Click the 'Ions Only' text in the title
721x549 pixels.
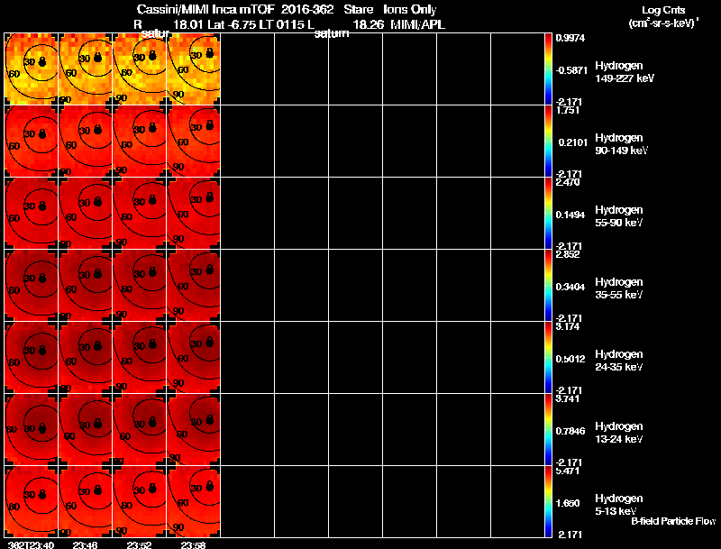410,10
